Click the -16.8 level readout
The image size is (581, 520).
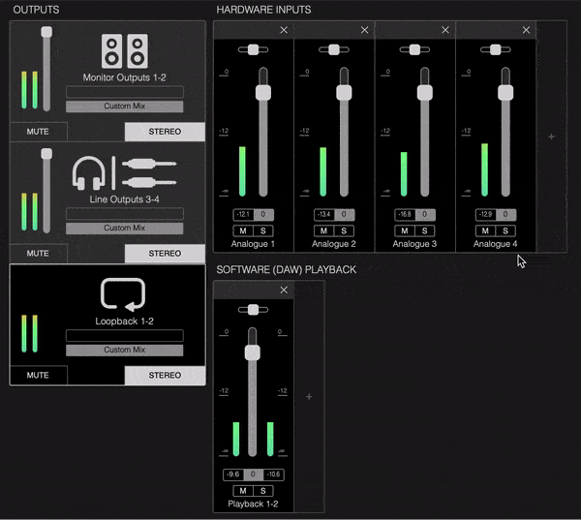405,215
